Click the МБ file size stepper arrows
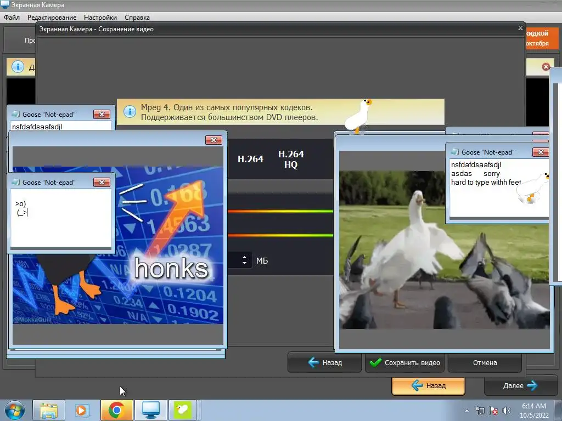The height and width of the screenshot is (421, 562). coord(244,260)
